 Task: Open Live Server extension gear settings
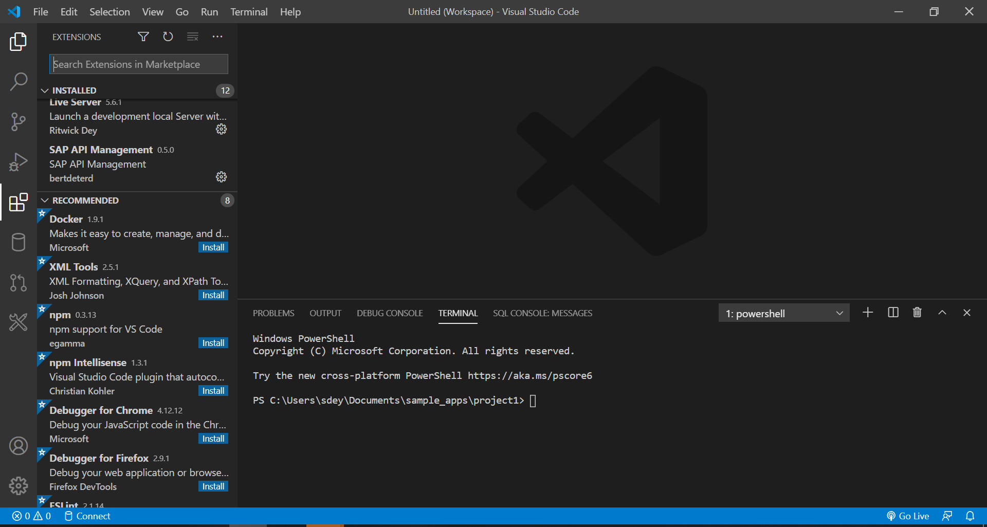click(221, 129)
